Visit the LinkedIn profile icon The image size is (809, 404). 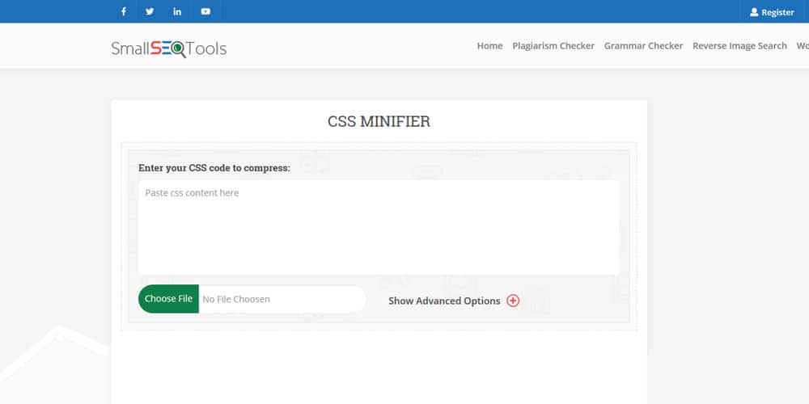tap(177, 11)
